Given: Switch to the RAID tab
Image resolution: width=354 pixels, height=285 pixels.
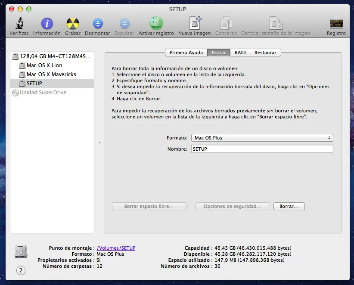Looking at the screenshot, I should [x=240, y=53].
